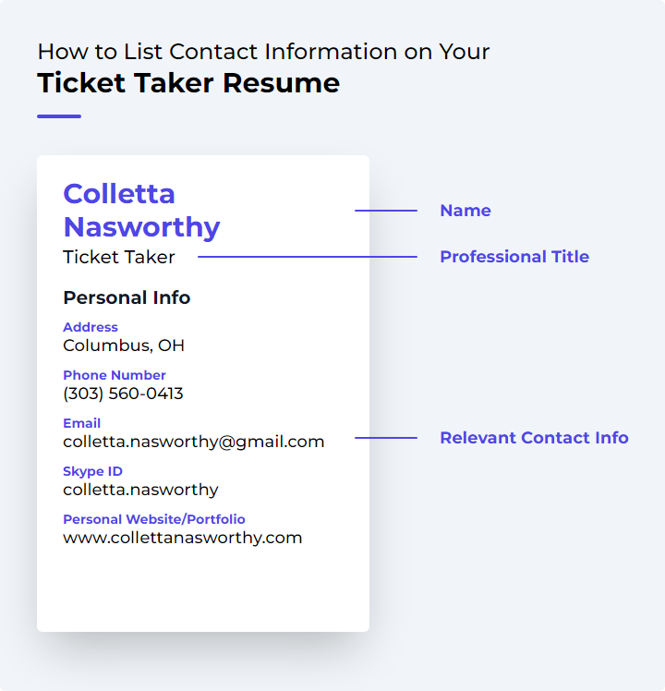Image resolution: width=665 pixels, height=691 pixels.
Task: Click the Name annotation label
Action: click(465, 211)
